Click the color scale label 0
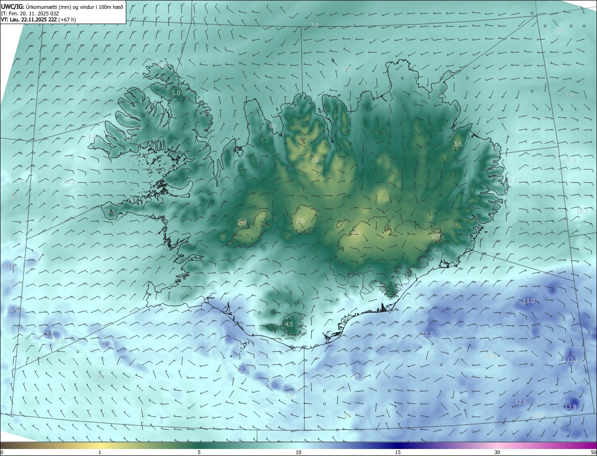597x456 pixels. pos(2,452)
